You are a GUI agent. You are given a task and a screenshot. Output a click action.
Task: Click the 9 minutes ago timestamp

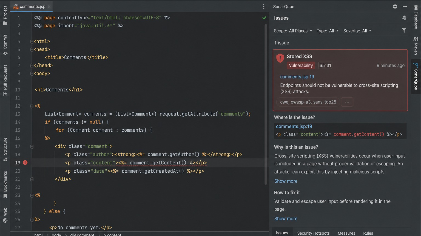click(x=391, y=65)
